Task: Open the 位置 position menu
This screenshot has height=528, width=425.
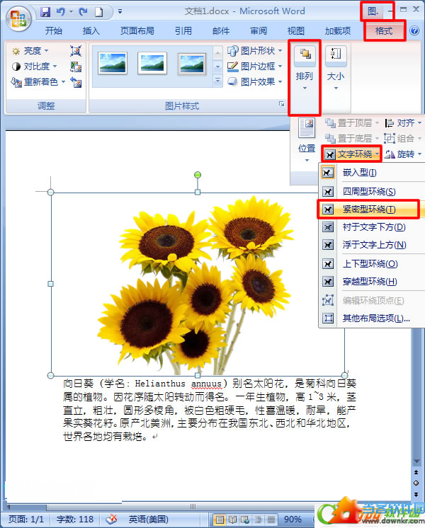Action: [307, 140]
